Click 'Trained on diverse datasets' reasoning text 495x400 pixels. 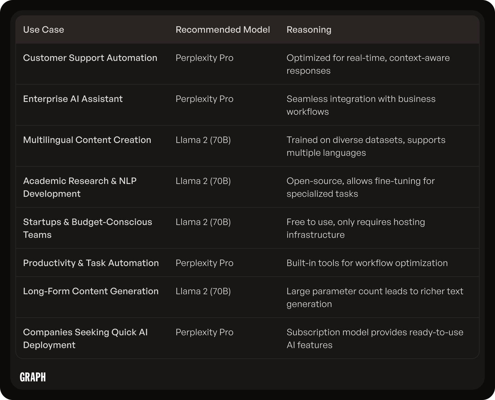click(366, 146)
